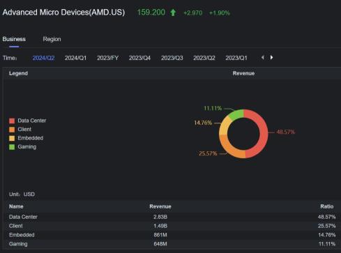Choose the 2023/Q3 period
This screenshot has width=341, height=253.
(172, 58)
